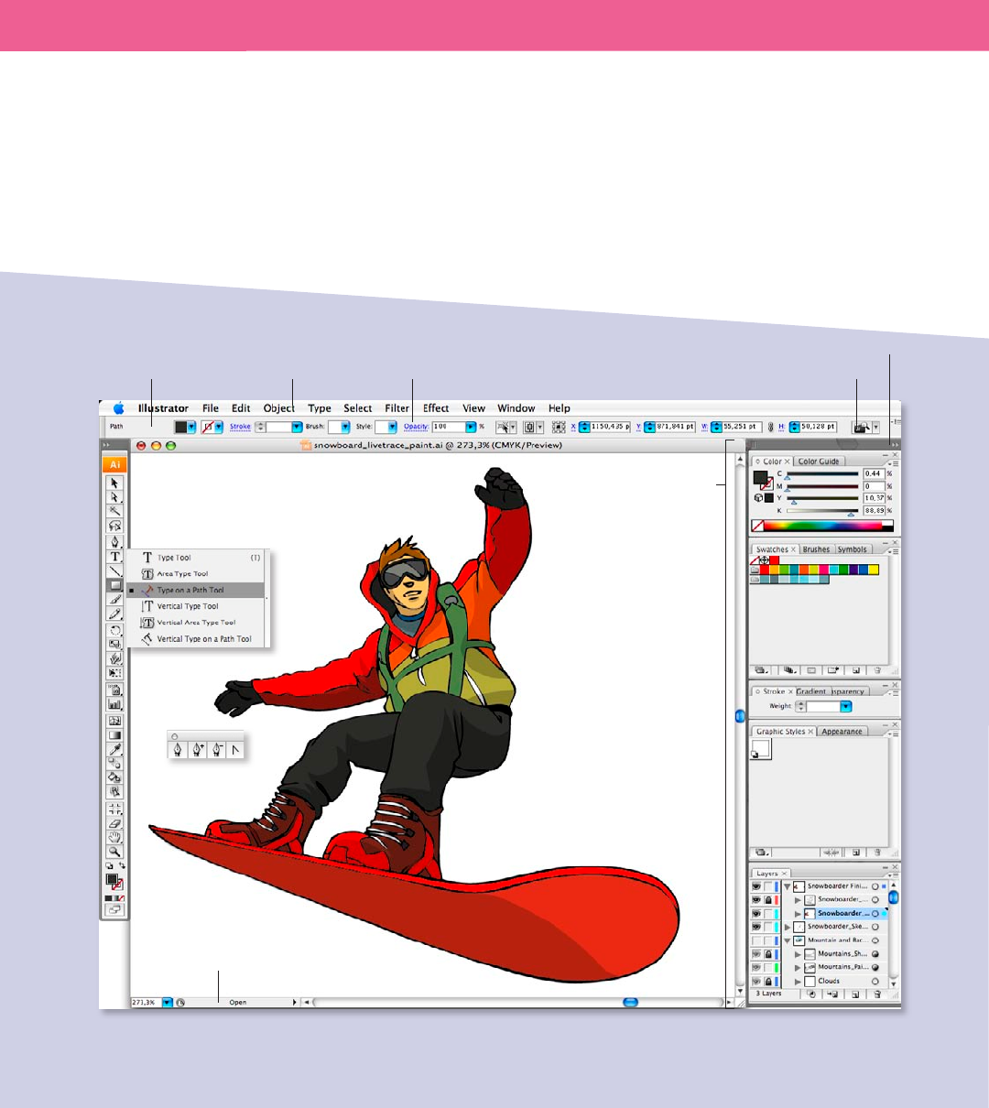Toggle eye of the Mountains_Pai... layer
Viewport: 989px width, 1108px height.
pos(756,967)
